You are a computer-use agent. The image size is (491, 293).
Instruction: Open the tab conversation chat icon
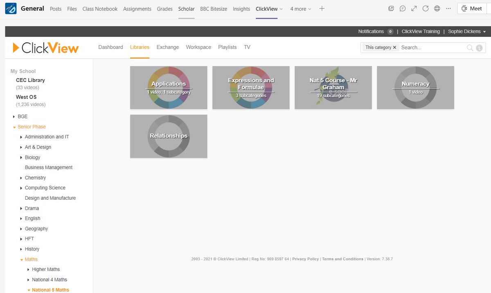click(403, 9)
